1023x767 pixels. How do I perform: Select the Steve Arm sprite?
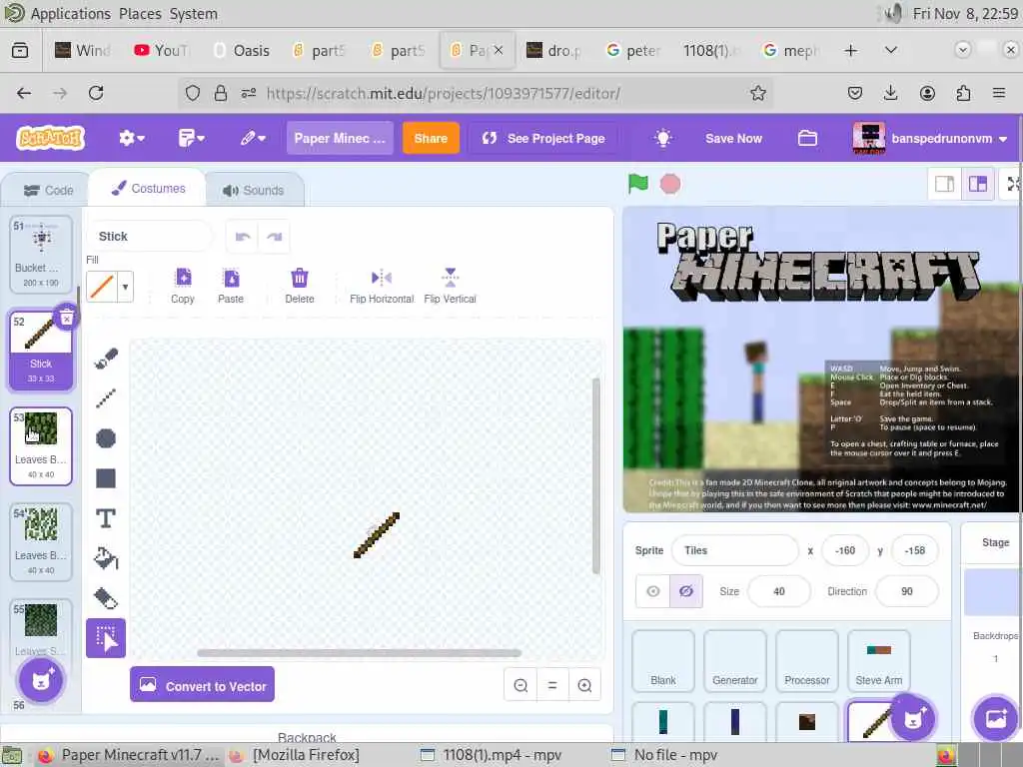[878, 661]
